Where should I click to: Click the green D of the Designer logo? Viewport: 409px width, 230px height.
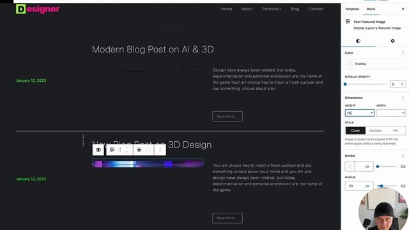tap(21, 9)
